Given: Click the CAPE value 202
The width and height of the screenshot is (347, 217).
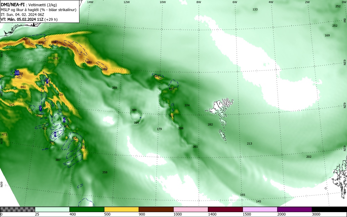Looking at the screenshot, I should pos(309,157).
